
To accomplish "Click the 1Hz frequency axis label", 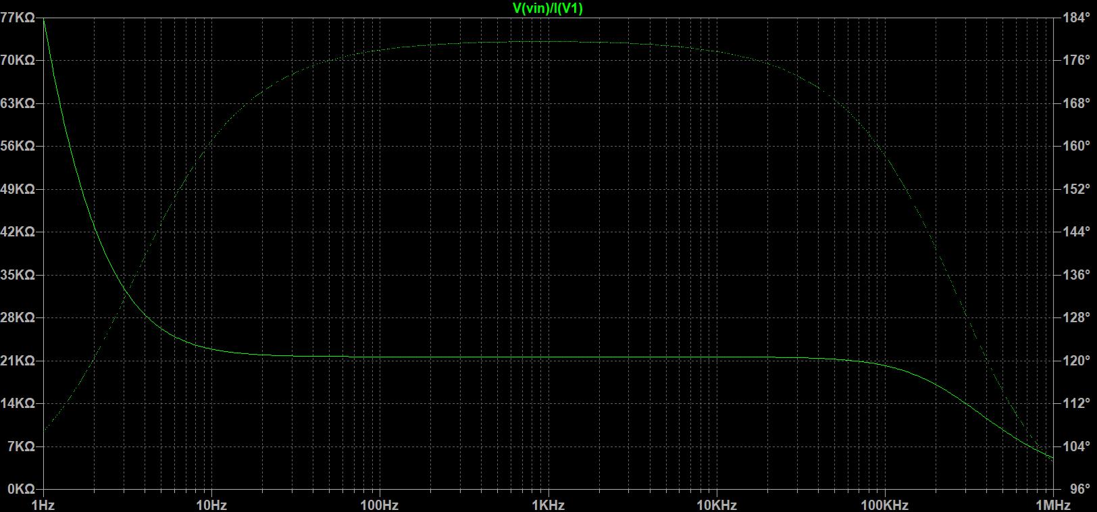I will [x=44, y=505].
